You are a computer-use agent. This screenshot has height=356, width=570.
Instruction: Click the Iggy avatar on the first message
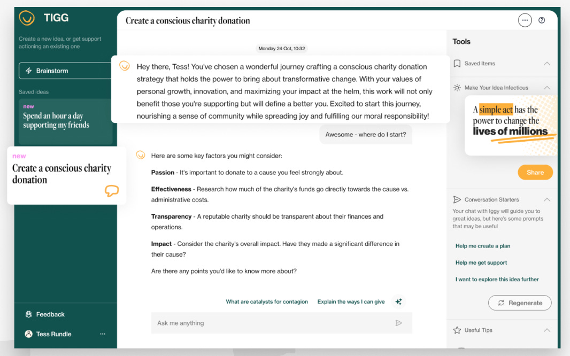pyautogui.click(x=125, y=66)
